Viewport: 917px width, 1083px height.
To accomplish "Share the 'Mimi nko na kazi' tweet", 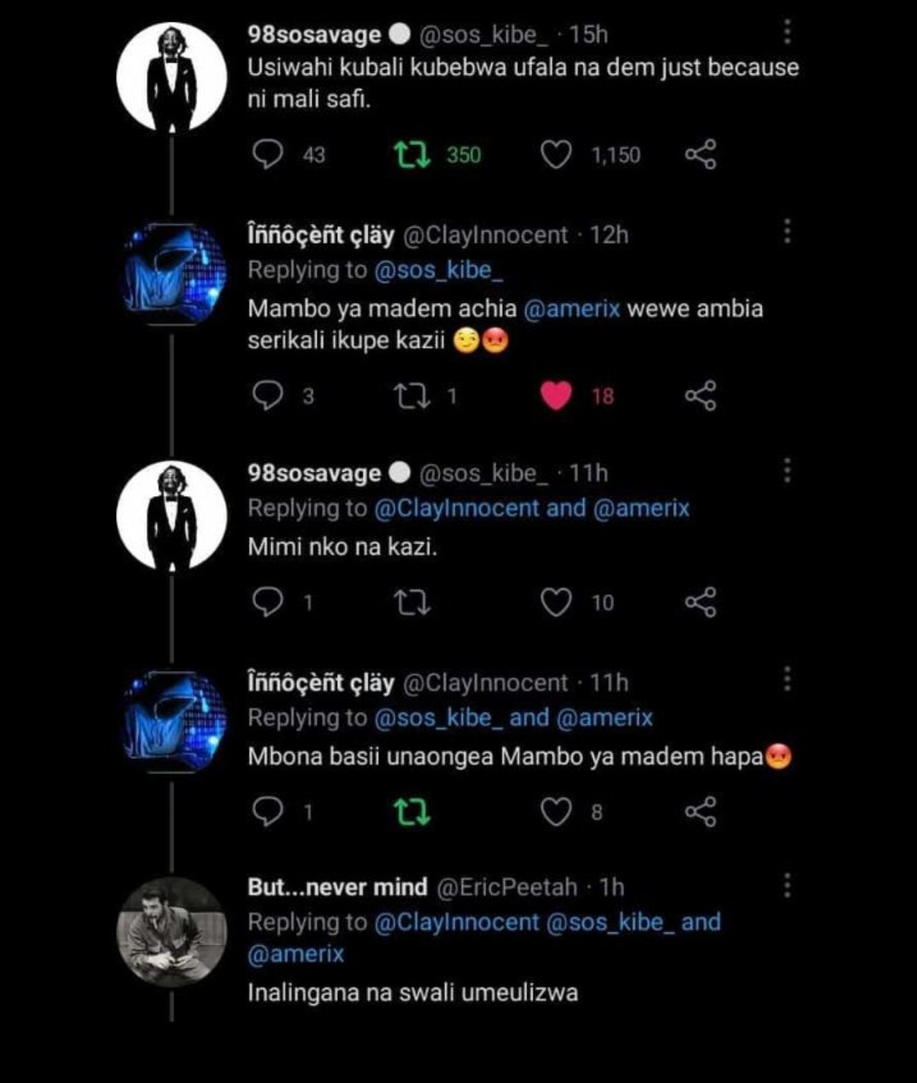I will coord(701,603).
